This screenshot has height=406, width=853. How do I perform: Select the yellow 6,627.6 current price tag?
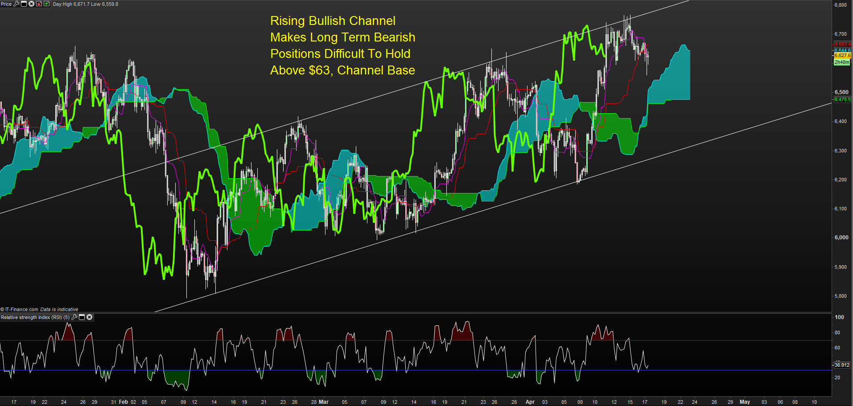(842, 56)
